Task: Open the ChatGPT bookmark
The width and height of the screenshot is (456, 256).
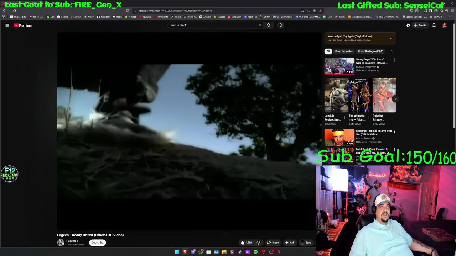Action: click(x=436, y=17)
